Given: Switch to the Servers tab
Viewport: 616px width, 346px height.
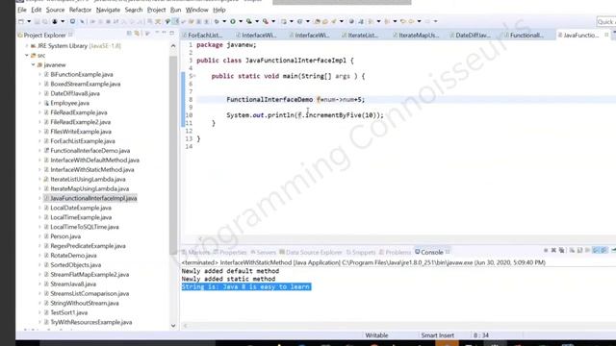Looking at the screenshot, I should pyautogui.click(x=263, y=252).
